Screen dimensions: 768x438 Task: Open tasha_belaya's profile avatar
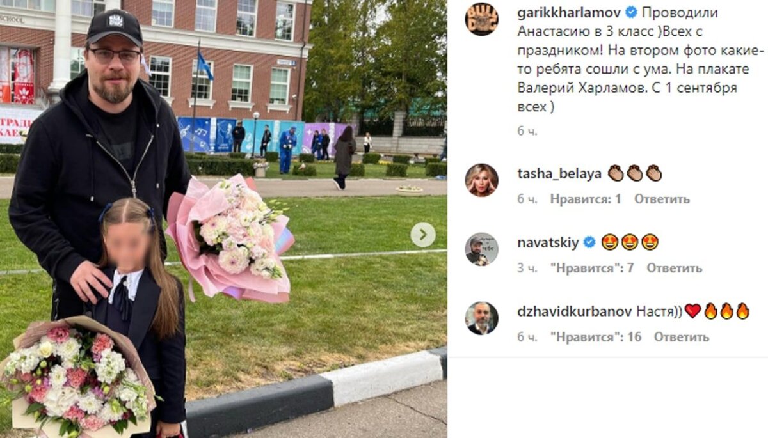481,180
